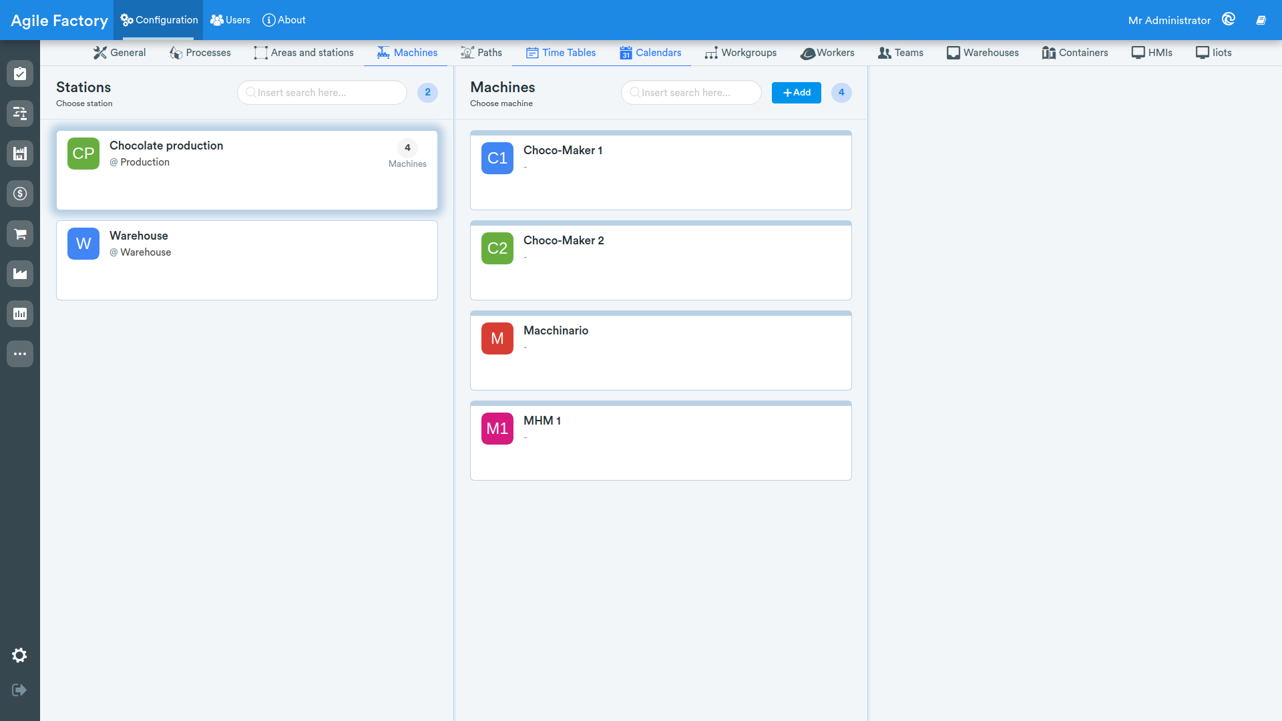Click Mr Administrator user name
1282x721 pixels.
pyautogui.click(x=1169, y=21)
